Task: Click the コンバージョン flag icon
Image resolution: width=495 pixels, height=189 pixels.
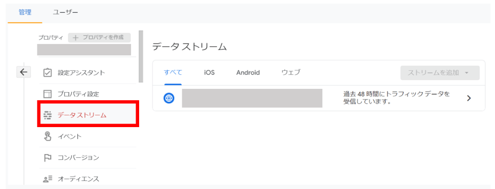Action: 47,158
